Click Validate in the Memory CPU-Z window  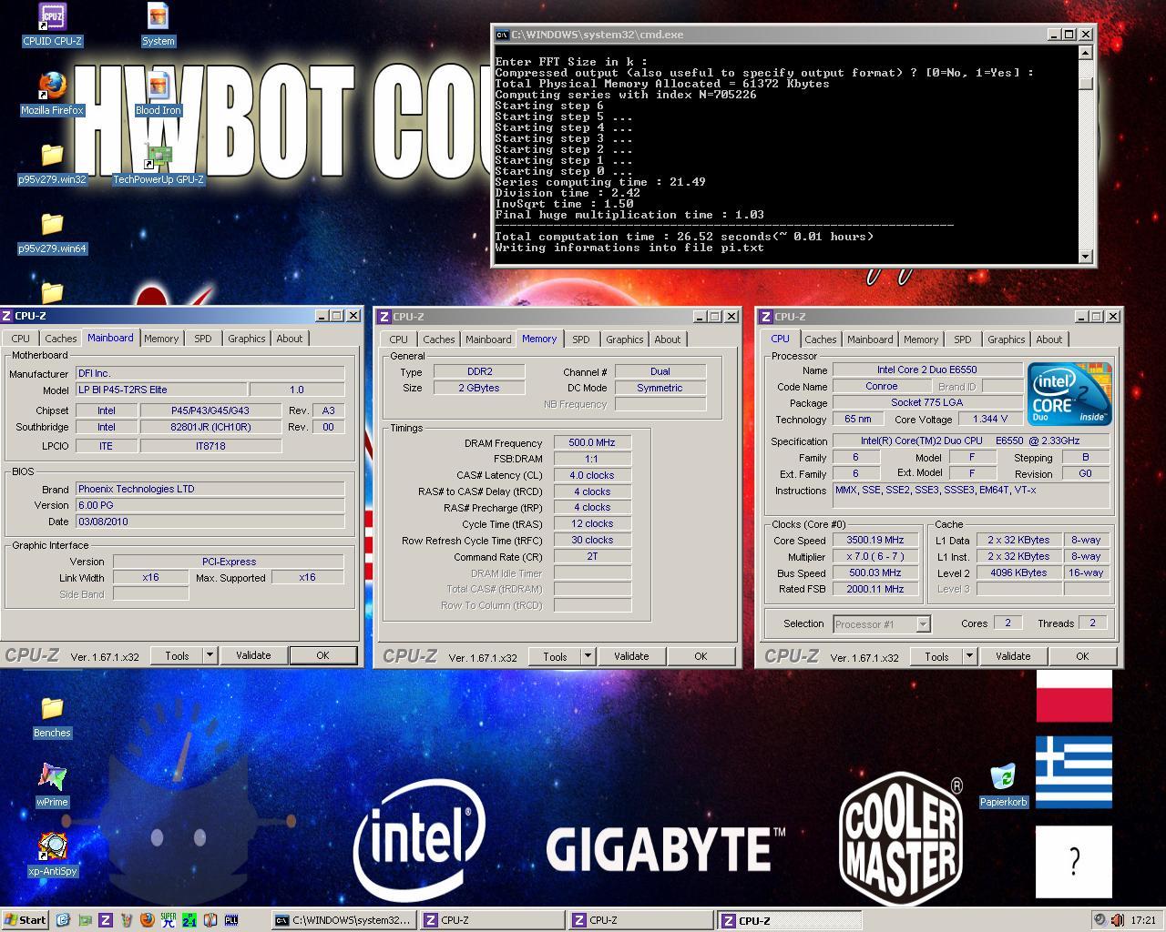[631, 656]
